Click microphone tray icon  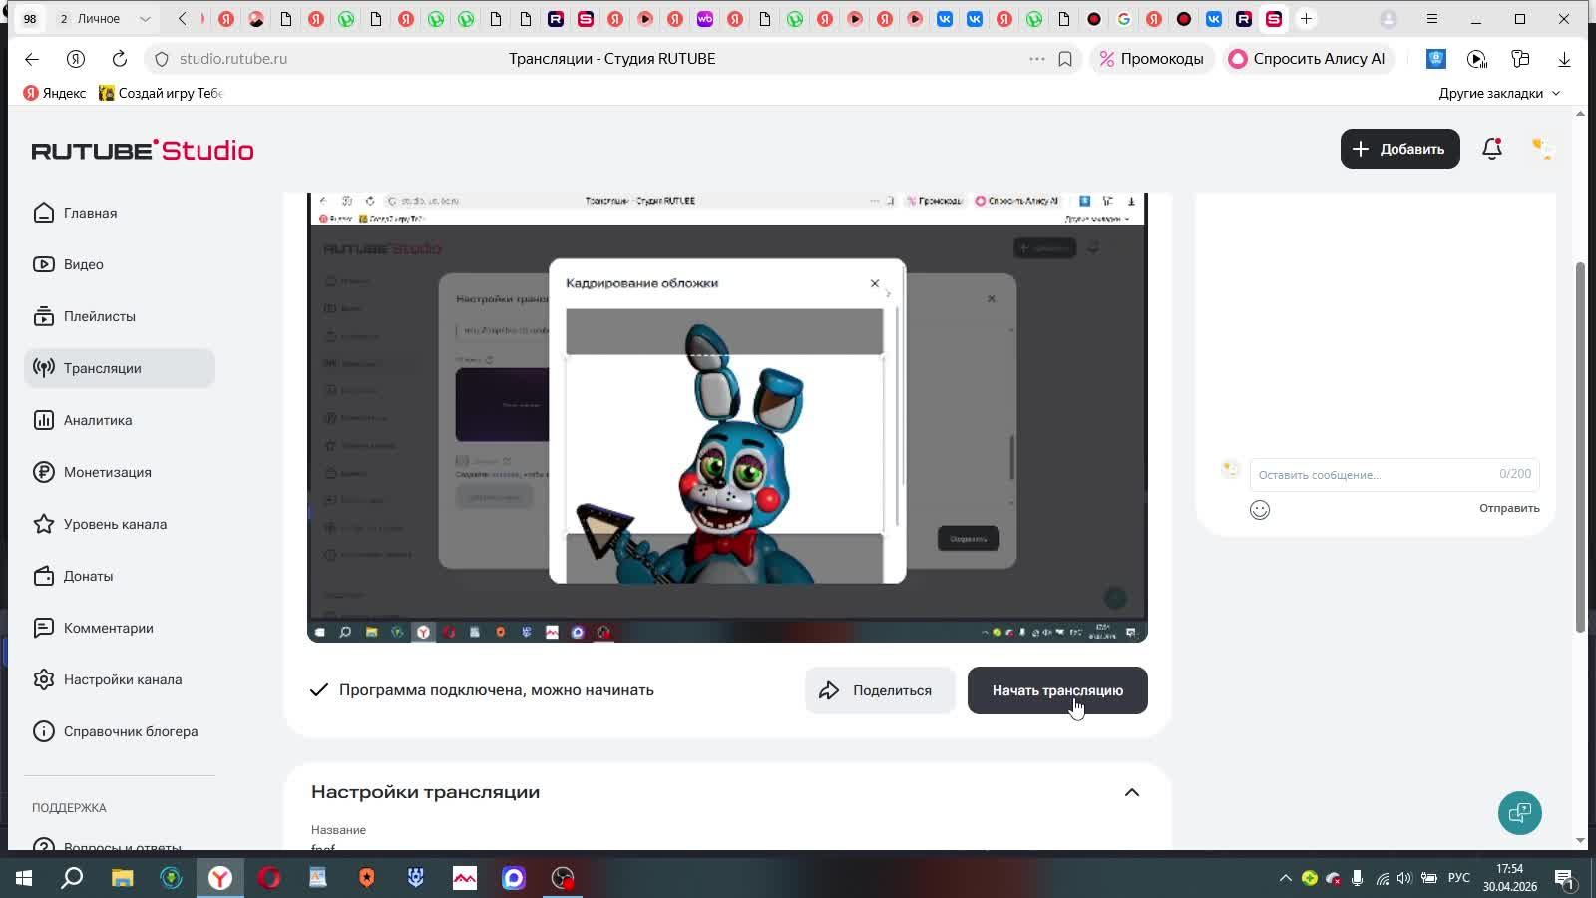(x=1357, y=878)
